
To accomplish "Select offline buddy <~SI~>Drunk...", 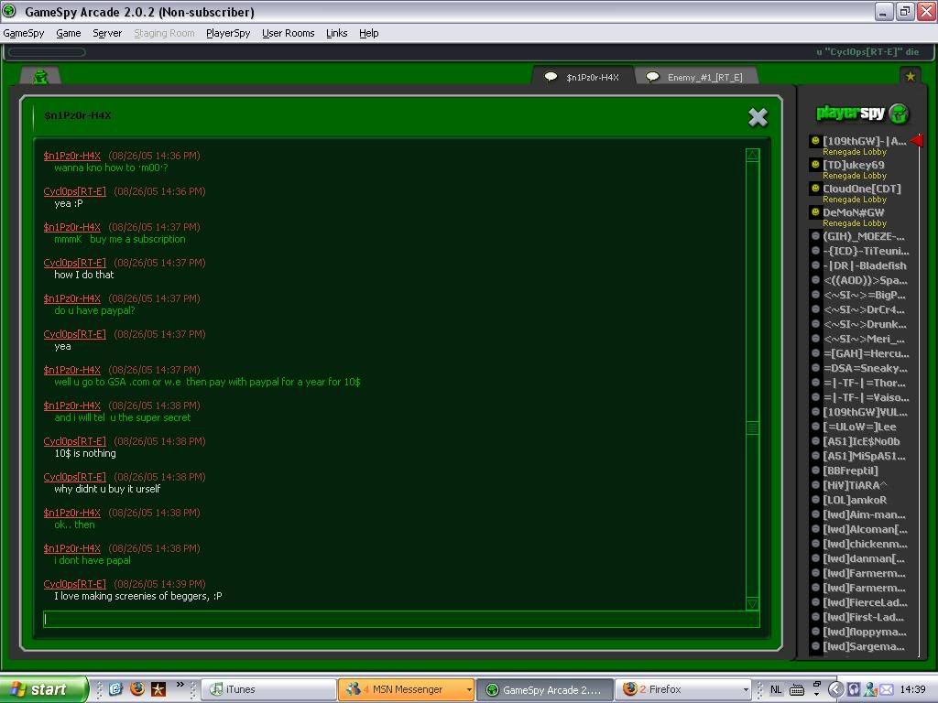I will (865, 324).
